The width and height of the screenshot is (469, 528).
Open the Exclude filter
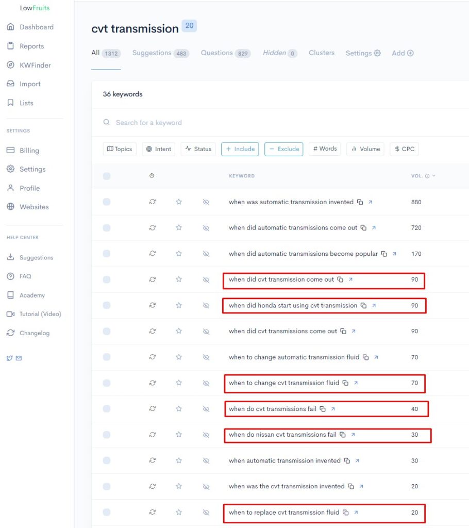[x=284, y=149]
